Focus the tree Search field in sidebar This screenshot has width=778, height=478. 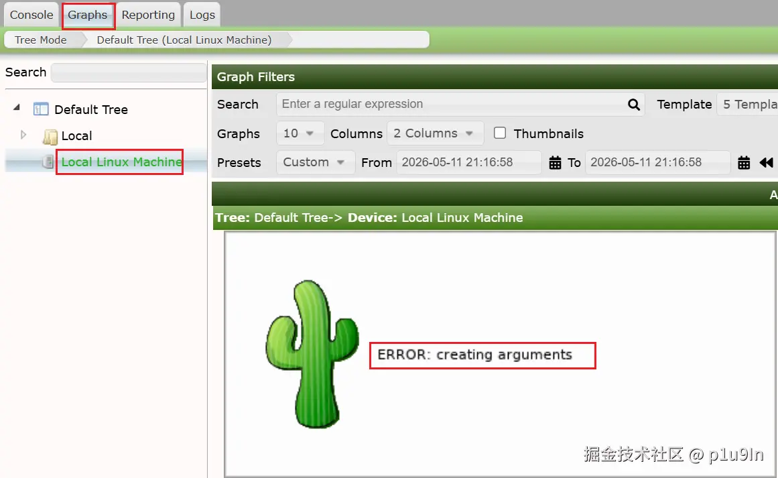[x=129, y=72]
